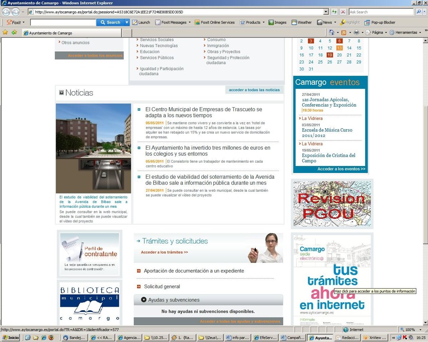Open Favorites Center with the yellow star
This screenshot has height=342, width=428.
click(5, 32)
